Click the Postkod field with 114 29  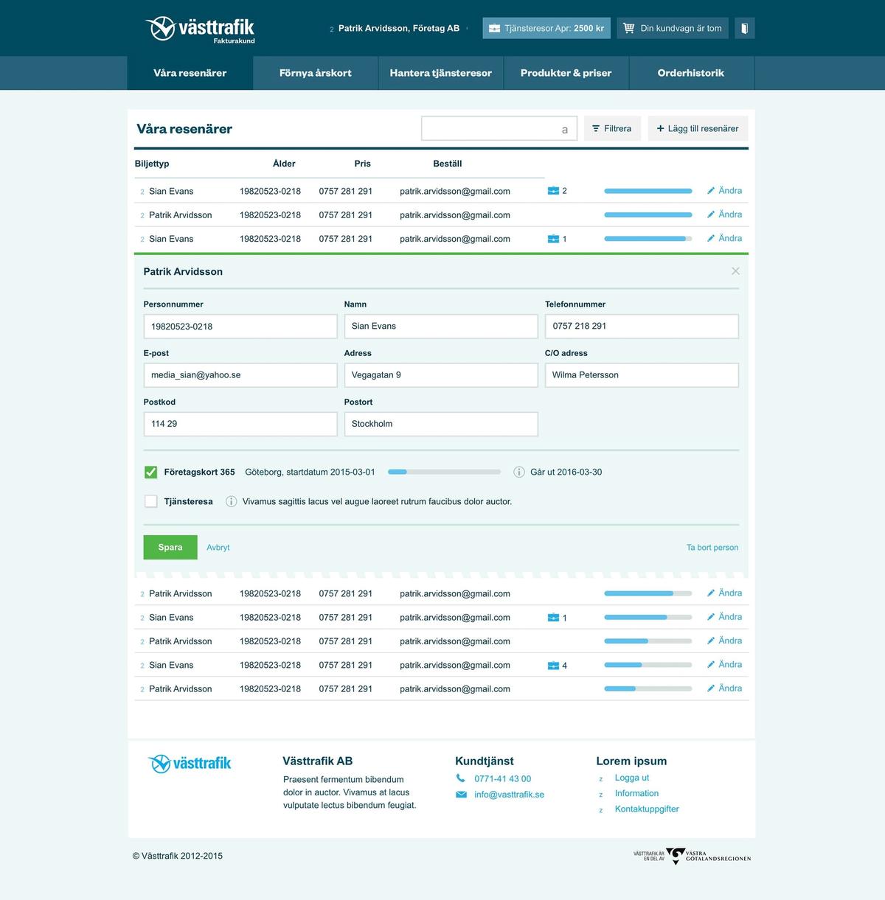[240, 424]
